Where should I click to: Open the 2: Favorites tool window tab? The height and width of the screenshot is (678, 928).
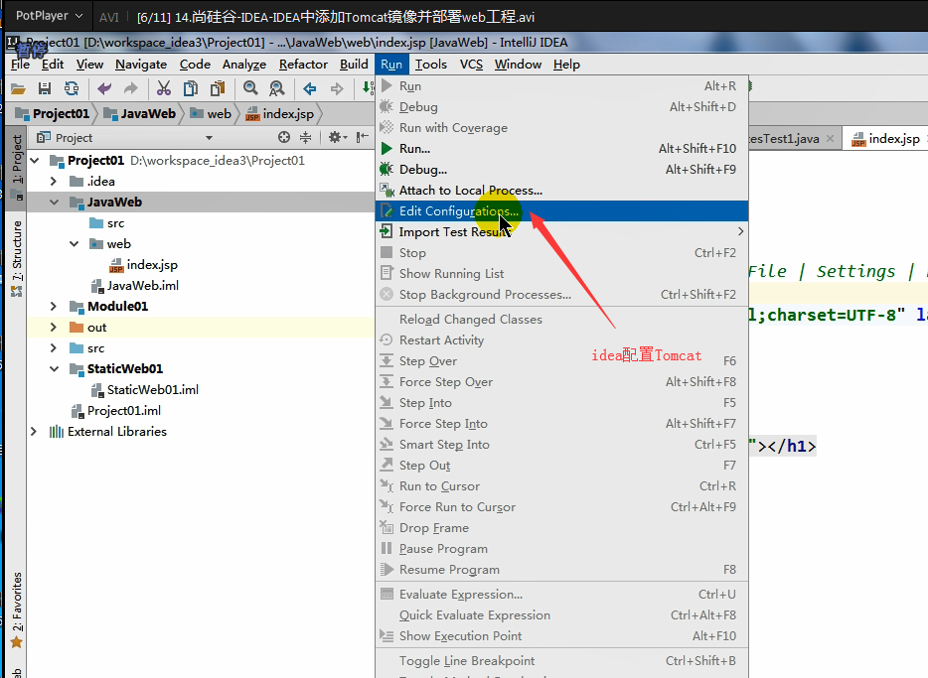pyautogui.click(x=16, y=609)
